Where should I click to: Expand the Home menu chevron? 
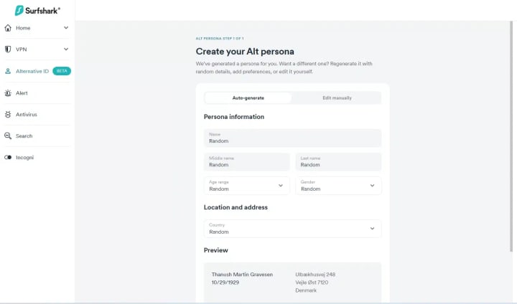[66, 28]
